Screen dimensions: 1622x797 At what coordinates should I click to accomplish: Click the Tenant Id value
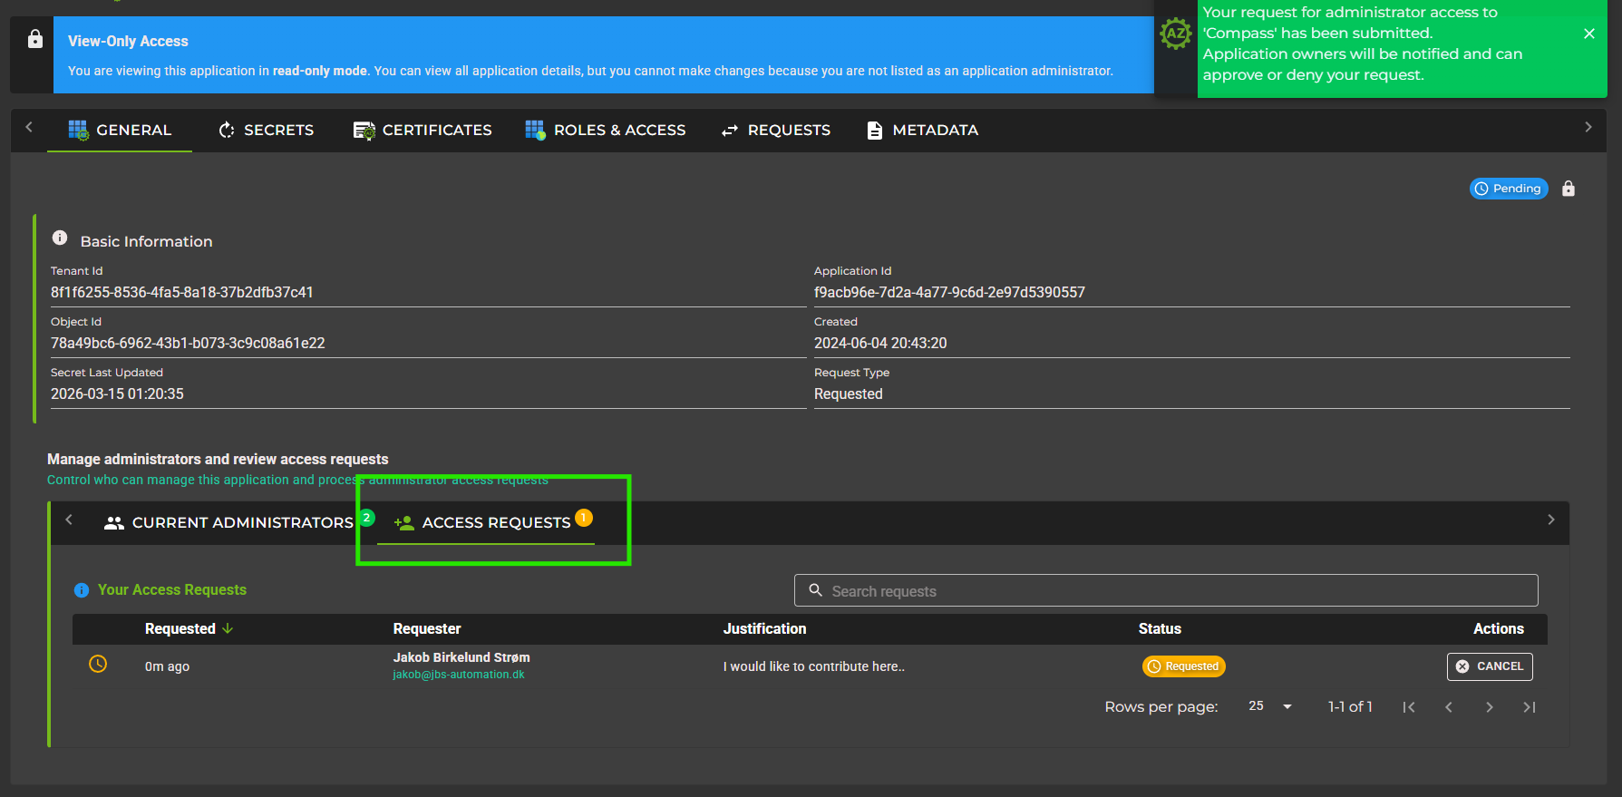click(182, 292)
